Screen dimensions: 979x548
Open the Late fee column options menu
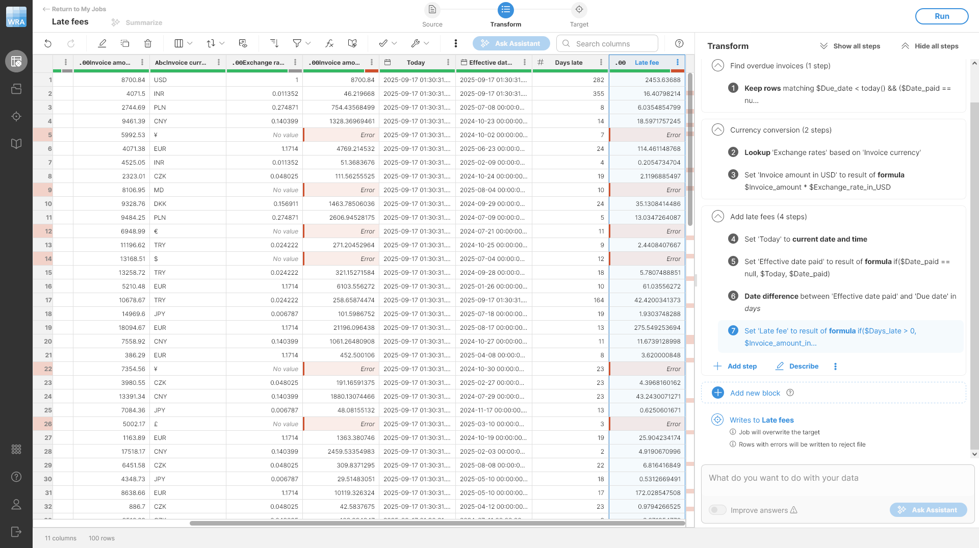point(677,63)
